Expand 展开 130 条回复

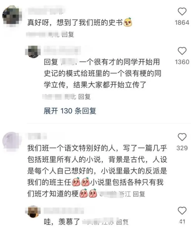tap(70, 111)
